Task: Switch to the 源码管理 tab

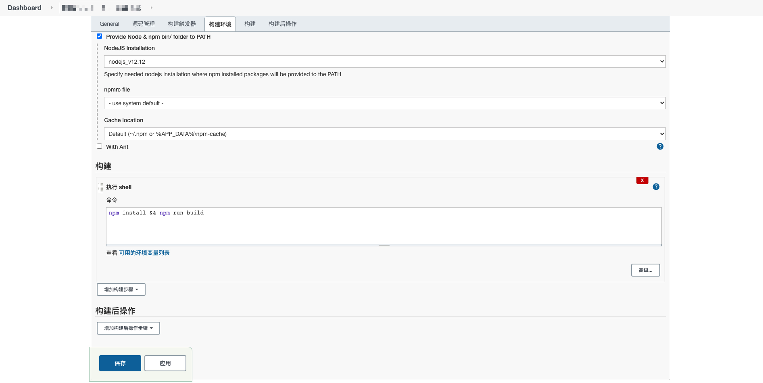Action: 144,24
